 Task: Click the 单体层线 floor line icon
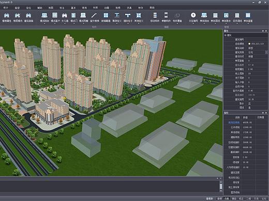[x=215, y=15]
